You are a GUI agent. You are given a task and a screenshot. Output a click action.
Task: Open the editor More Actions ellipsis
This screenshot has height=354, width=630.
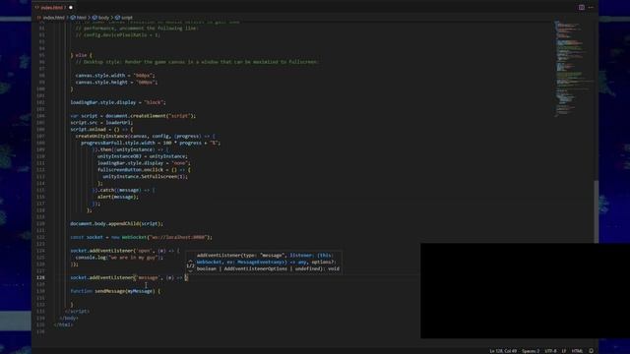click(x=591, y=7)
